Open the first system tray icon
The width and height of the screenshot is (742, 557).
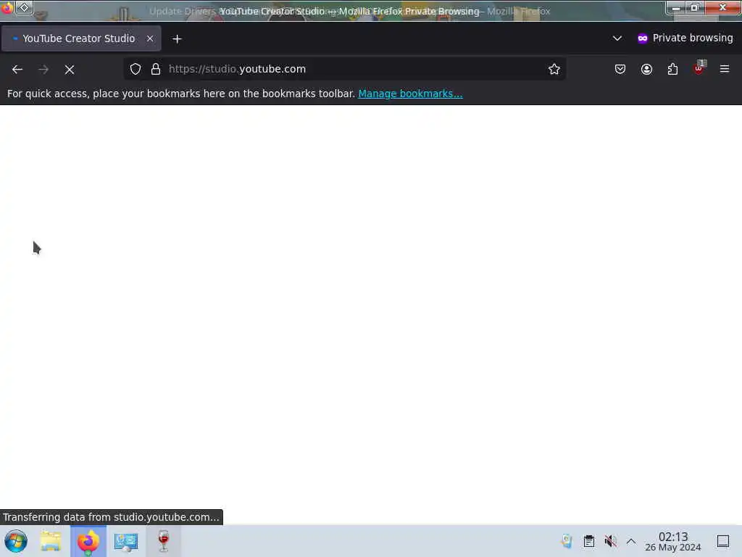click(x=567, y=541)
